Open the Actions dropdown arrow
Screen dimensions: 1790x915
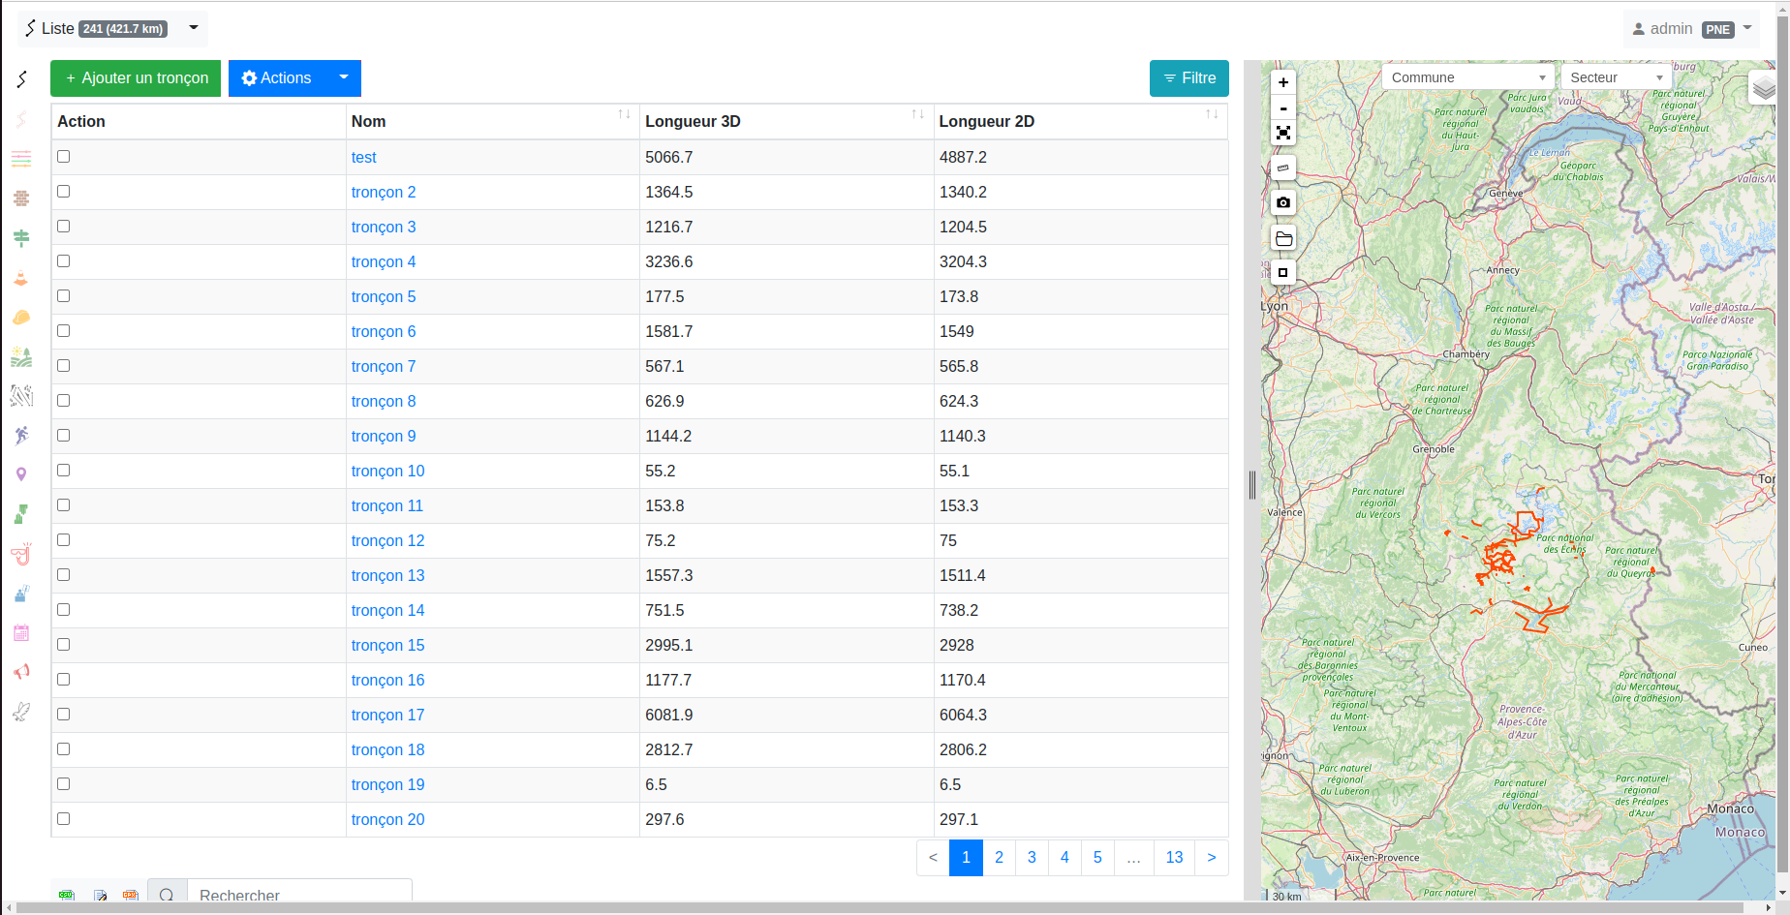coord(344,78)
